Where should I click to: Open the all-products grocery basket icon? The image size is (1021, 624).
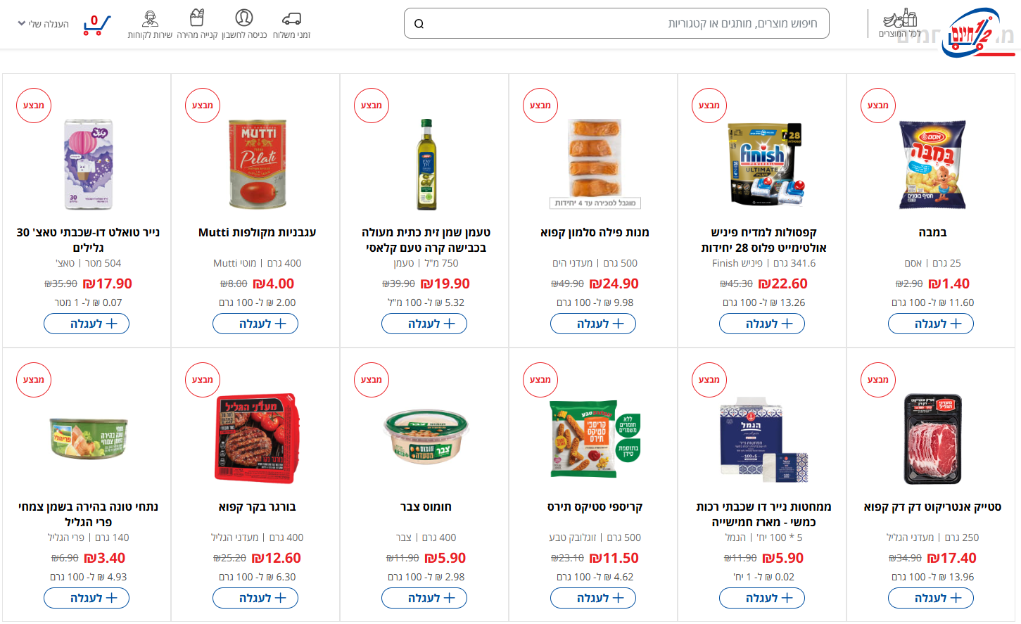point(900,19)
